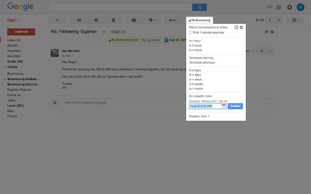Click the Confirm button
Image resolution: width=311 pixels, height=194 pixels.
point(235,106)
